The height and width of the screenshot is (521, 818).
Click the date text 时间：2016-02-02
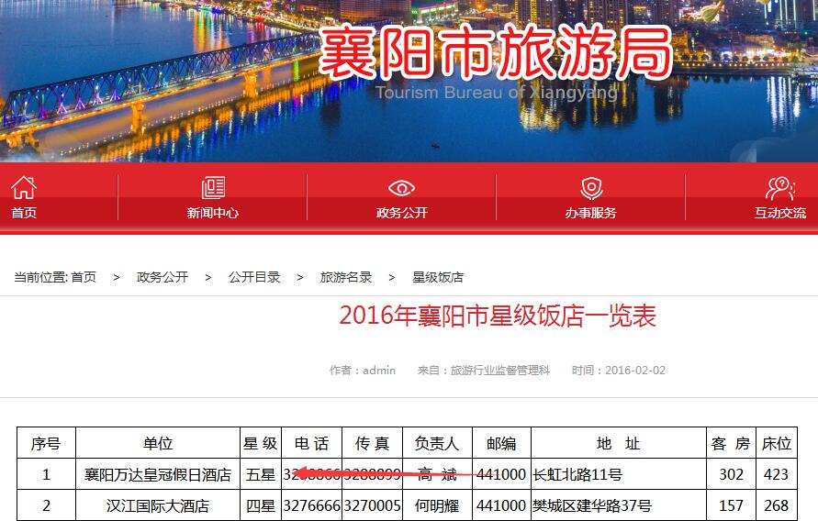coord(619,371)
